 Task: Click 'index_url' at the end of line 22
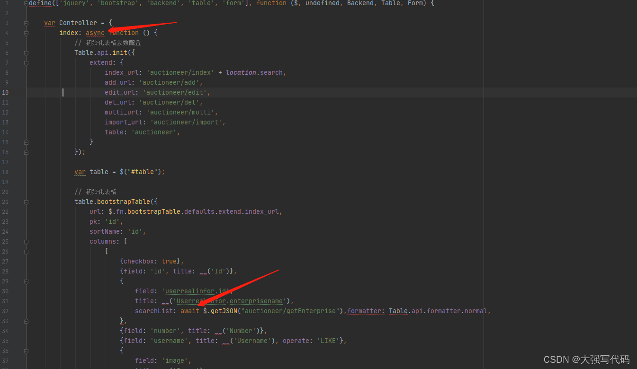tap(262, 211)
